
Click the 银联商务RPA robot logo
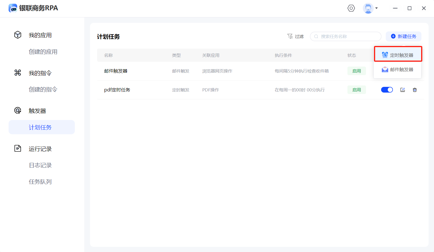pyautogui.click(x=13, y=8)
